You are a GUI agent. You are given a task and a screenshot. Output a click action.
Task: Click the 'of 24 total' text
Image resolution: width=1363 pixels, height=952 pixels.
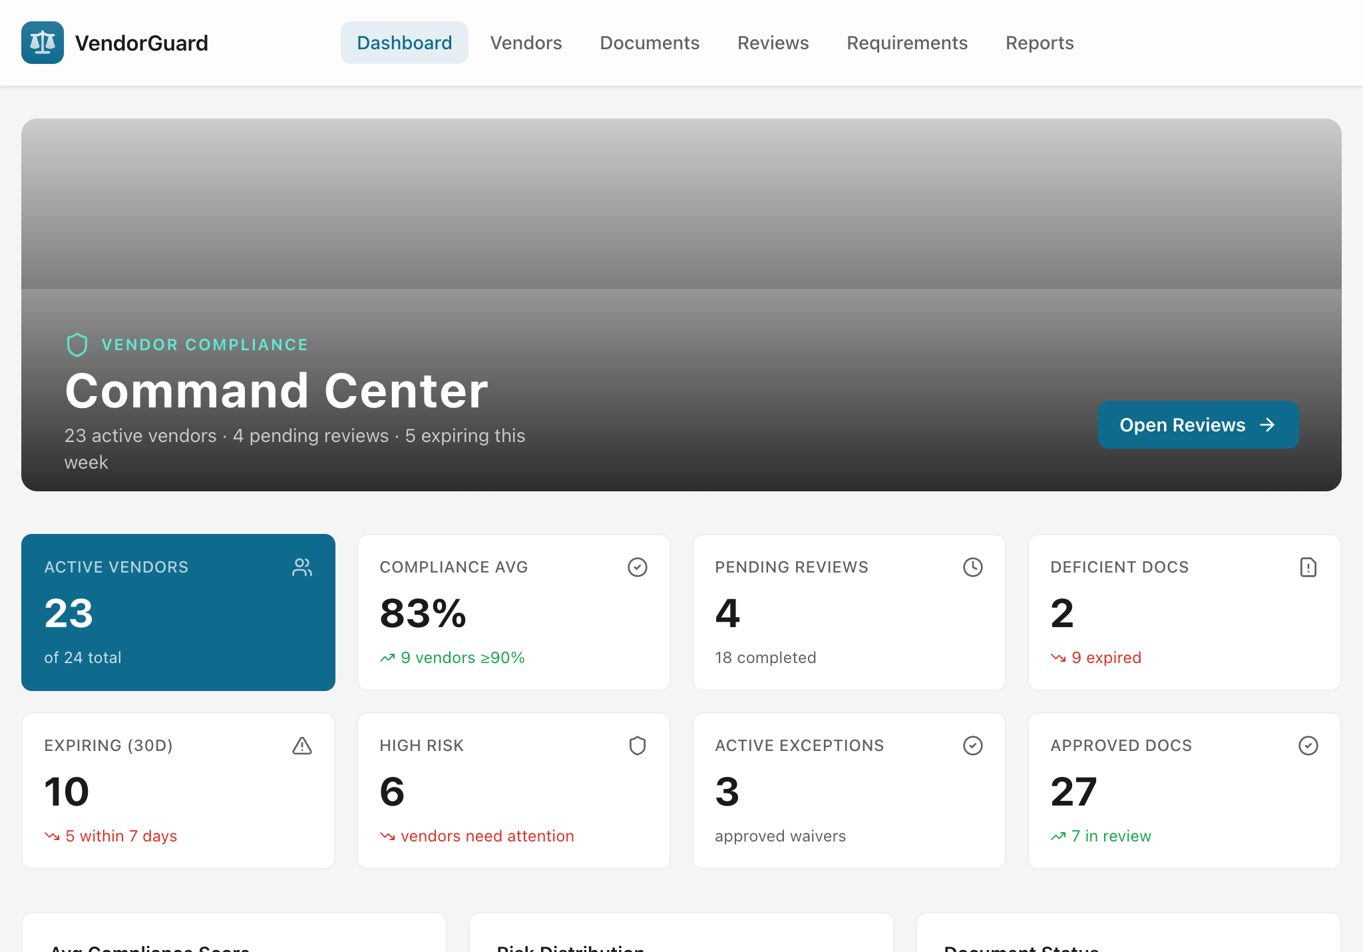(83, 658)
